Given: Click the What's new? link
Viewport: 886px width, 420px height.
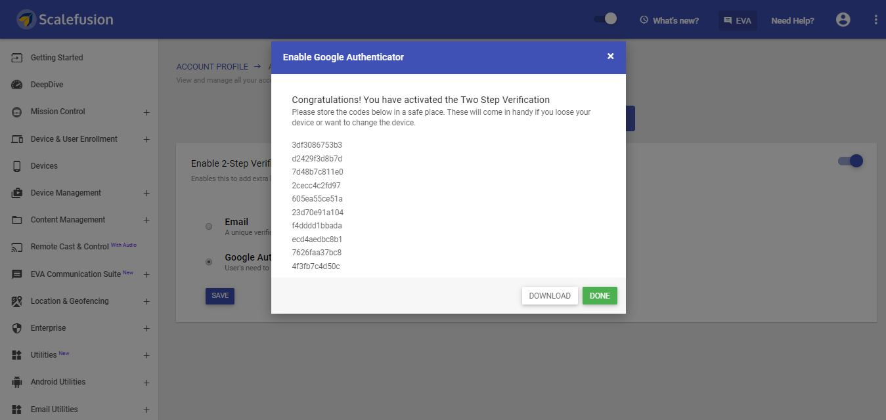Looking at the screenshot, I should pyautogui.click(x=676, y=20).
